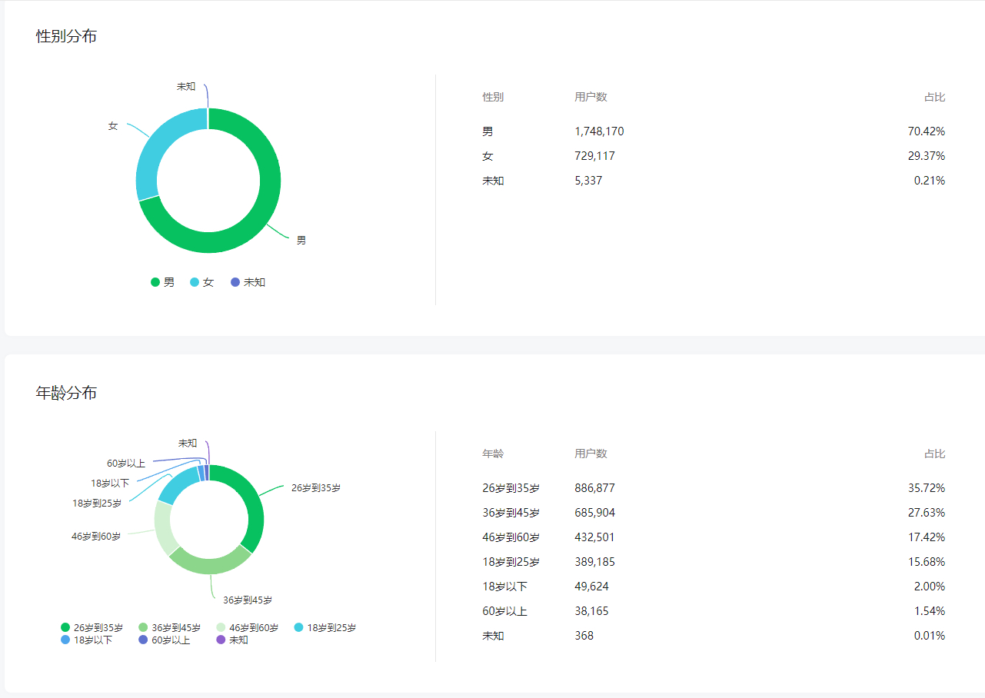Select the 女 row label in gender table

coord(488,156)
